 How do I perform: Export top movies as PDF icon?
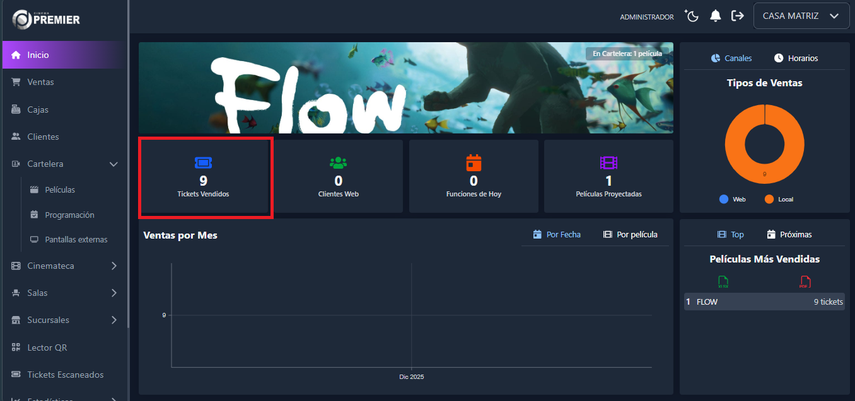point(805,282)
